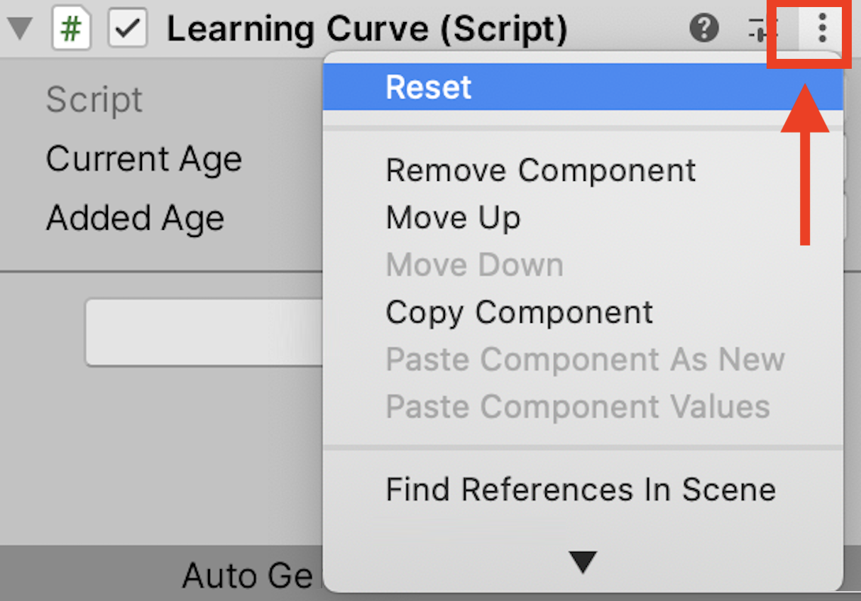Screen dimensions: 861x601
Task: Click the Added Age property label
Action: [135, 218]
